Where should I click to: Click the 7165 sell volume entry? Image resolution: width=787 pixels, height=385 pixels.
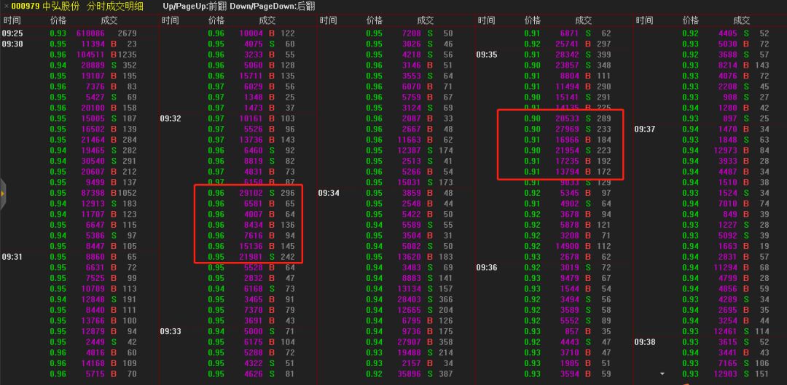pos(728,363)
